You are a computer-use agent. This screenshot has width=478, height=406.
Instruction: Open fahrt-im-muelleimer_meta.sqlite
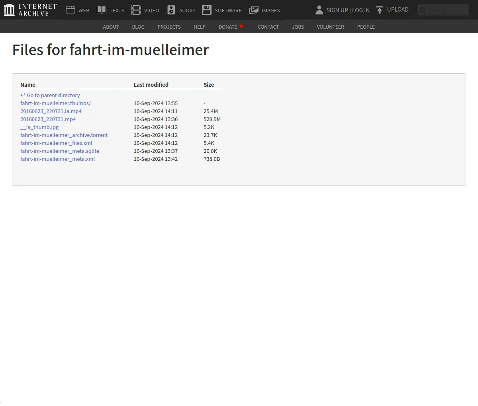coord(60,151)
